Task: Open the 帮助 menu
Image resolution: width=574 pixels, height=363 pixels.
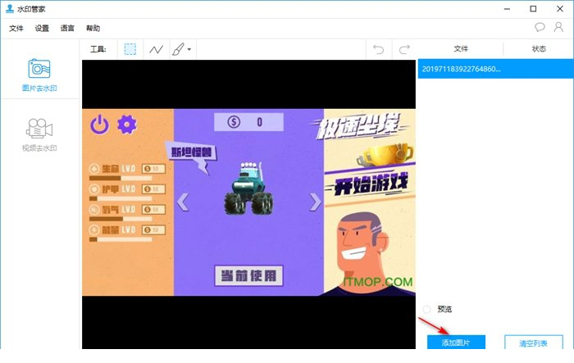Action: click(x=93, y=28)
